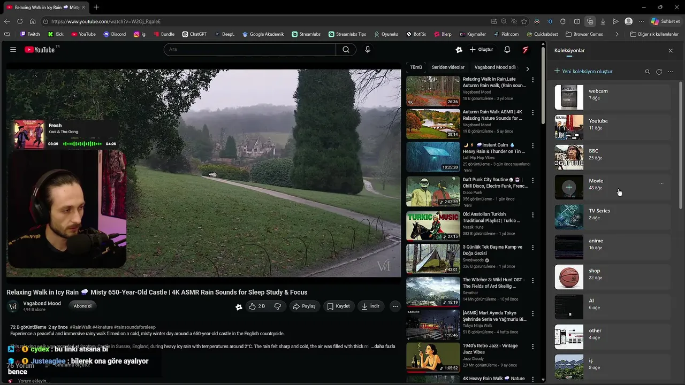This screenshot has height=385, width=685.
Task: Expand Diğer sık kullanılanlar folder
Action: pyautogui.click(x=654, y=34)
